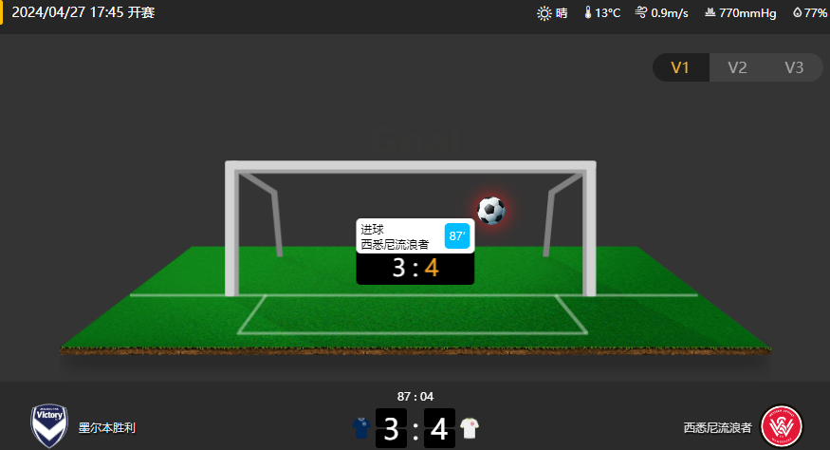830x450 pixels.
Task: Click the white away jersey icon
Action: pos(470,428)
